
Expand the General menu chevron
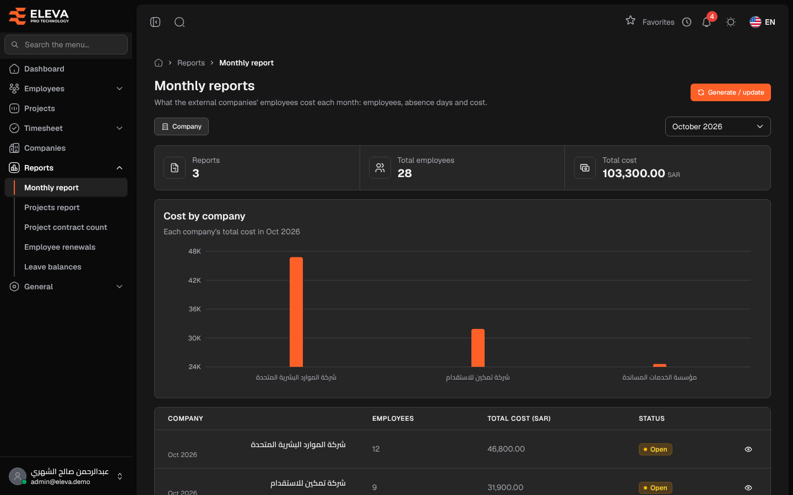coord(120,287)
